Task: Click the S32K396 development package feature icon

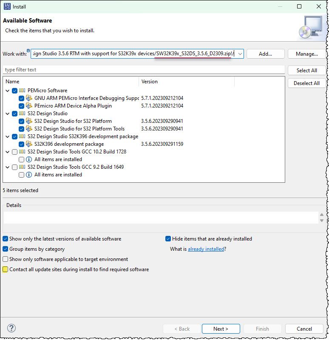Action: 29,144
